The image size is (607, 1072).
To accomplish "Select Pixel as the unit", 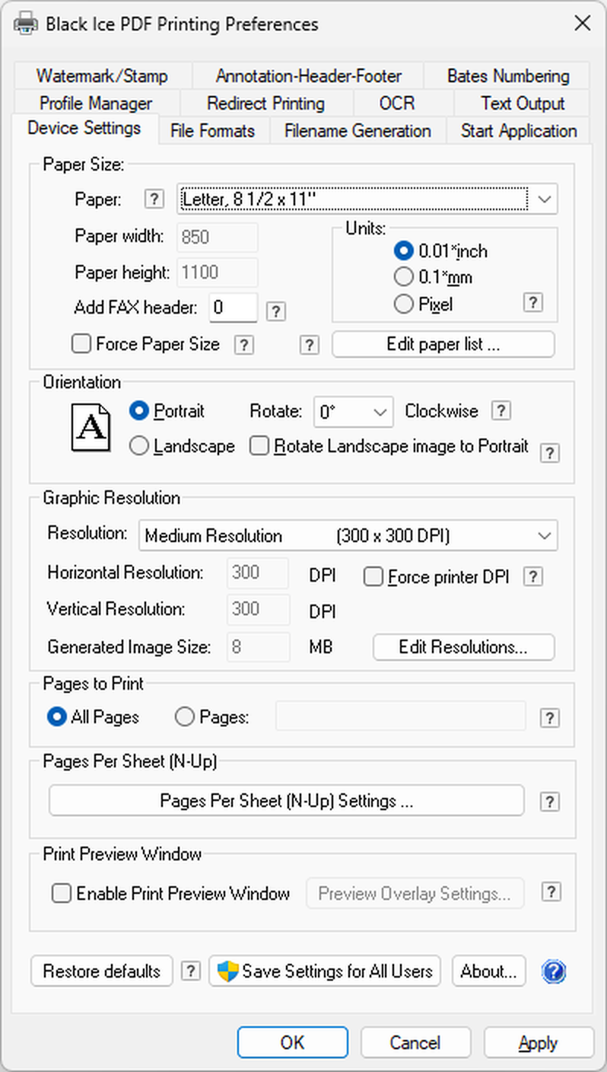I will click(403, 305).
